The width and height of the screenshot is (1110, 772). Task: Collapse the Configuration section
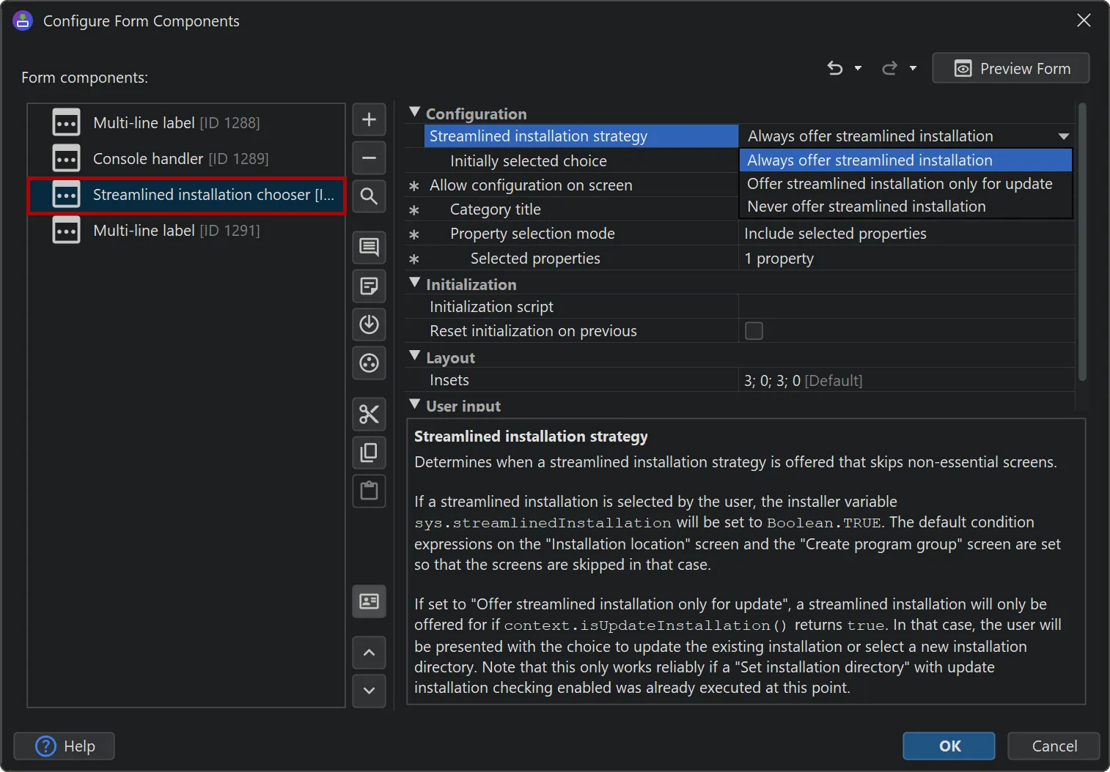tap(415, 113)
